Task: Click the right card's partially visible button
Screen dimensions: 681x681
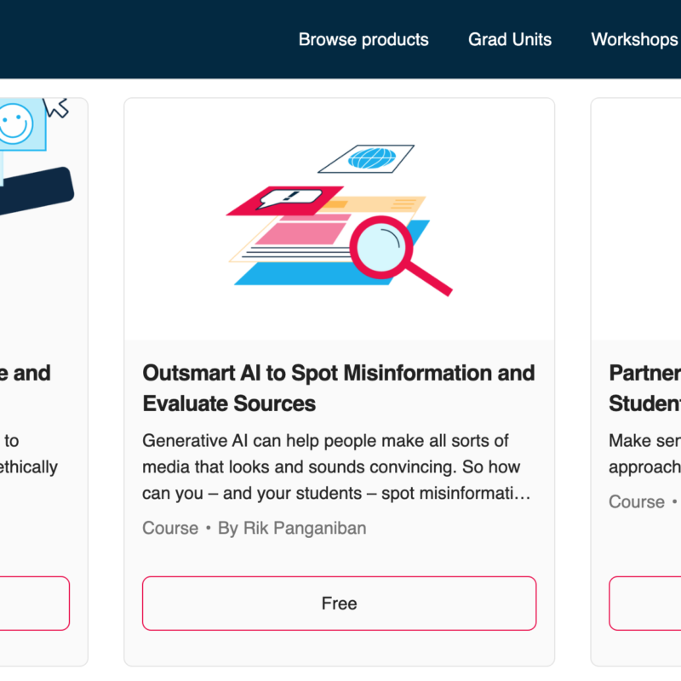Action: (644, 603)
